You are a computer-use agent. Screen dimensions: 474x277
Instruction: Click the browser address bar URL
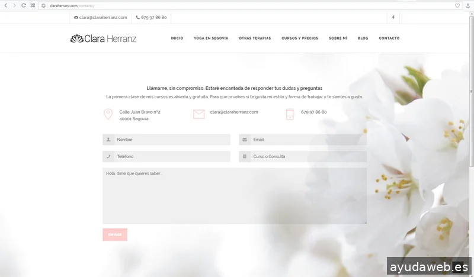(72, 6)
